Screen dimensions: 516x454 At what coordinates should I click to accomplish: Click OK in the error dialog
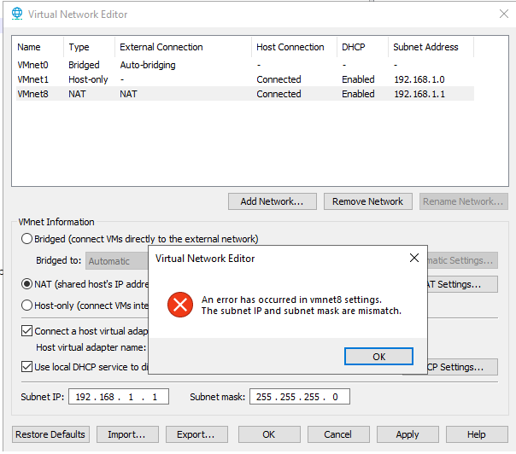pos(378,357)
